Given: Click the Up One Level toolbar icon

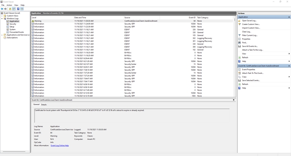Looking at the screenshot, I should 10,9.
